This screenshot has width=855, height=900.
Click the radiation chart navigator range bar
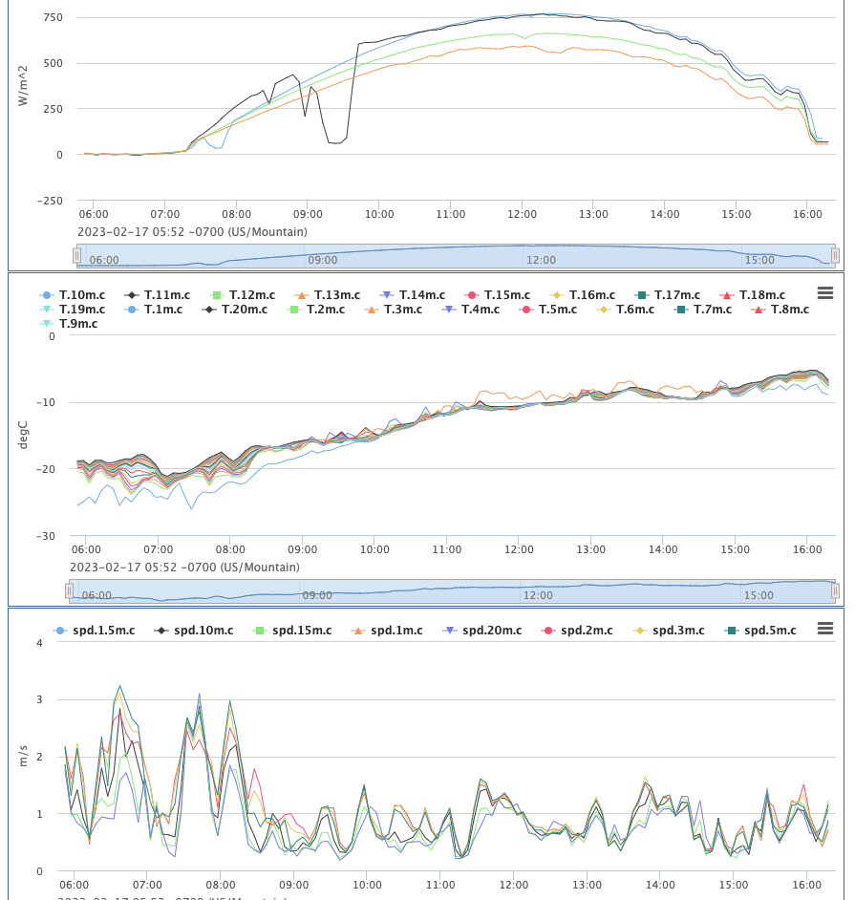456,255
